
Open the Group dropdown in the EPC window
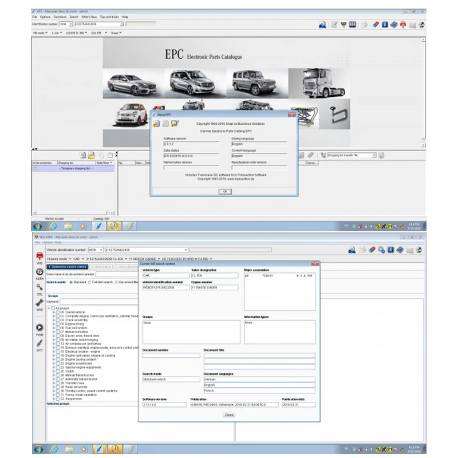point(116,33)
